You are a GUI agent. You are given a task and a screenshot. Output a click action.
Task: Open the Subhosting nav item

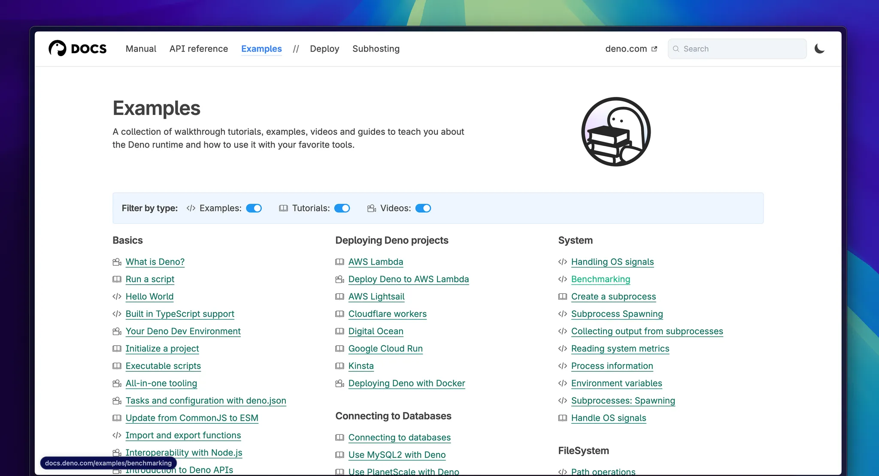click(x=376, y=49)
